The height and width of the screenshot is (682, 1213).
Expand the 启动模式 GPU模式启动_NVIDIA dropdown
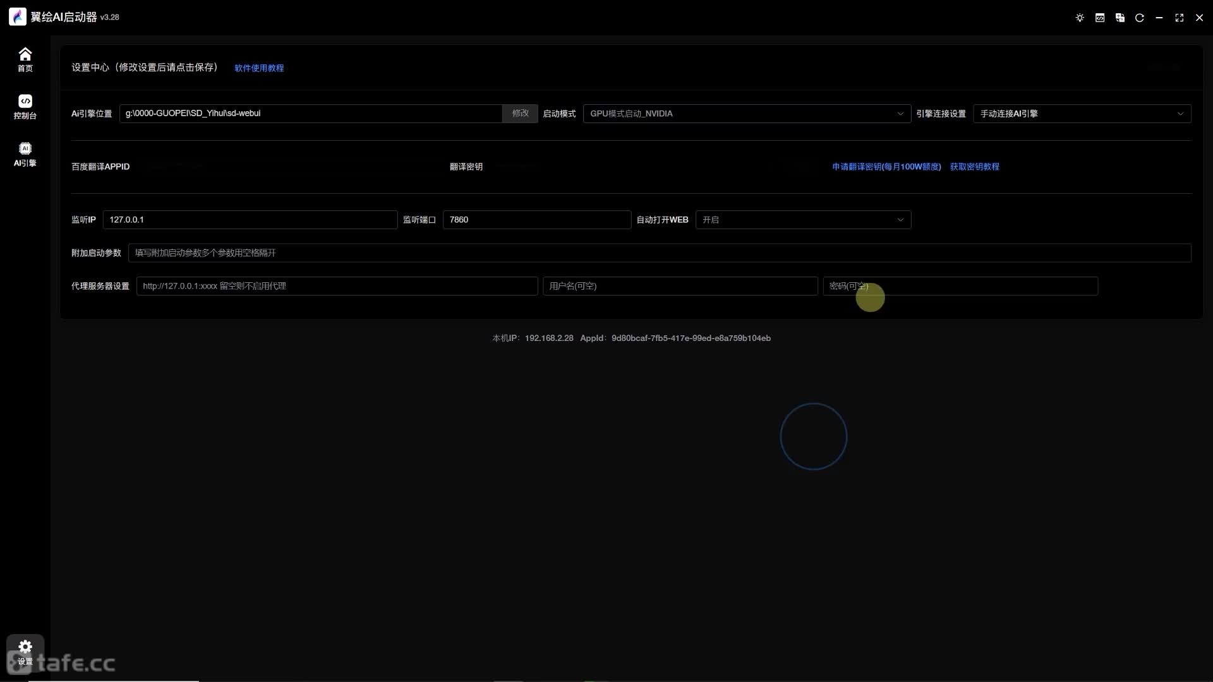point(747,114)
